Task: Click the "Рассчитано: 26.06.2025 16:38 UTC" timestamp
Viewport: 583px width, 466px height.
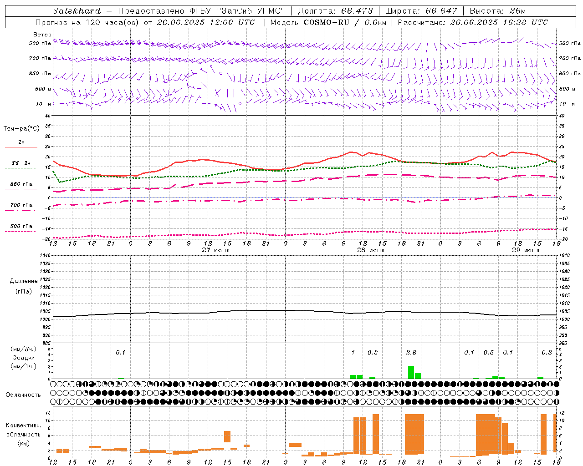Action: (473, 22)
